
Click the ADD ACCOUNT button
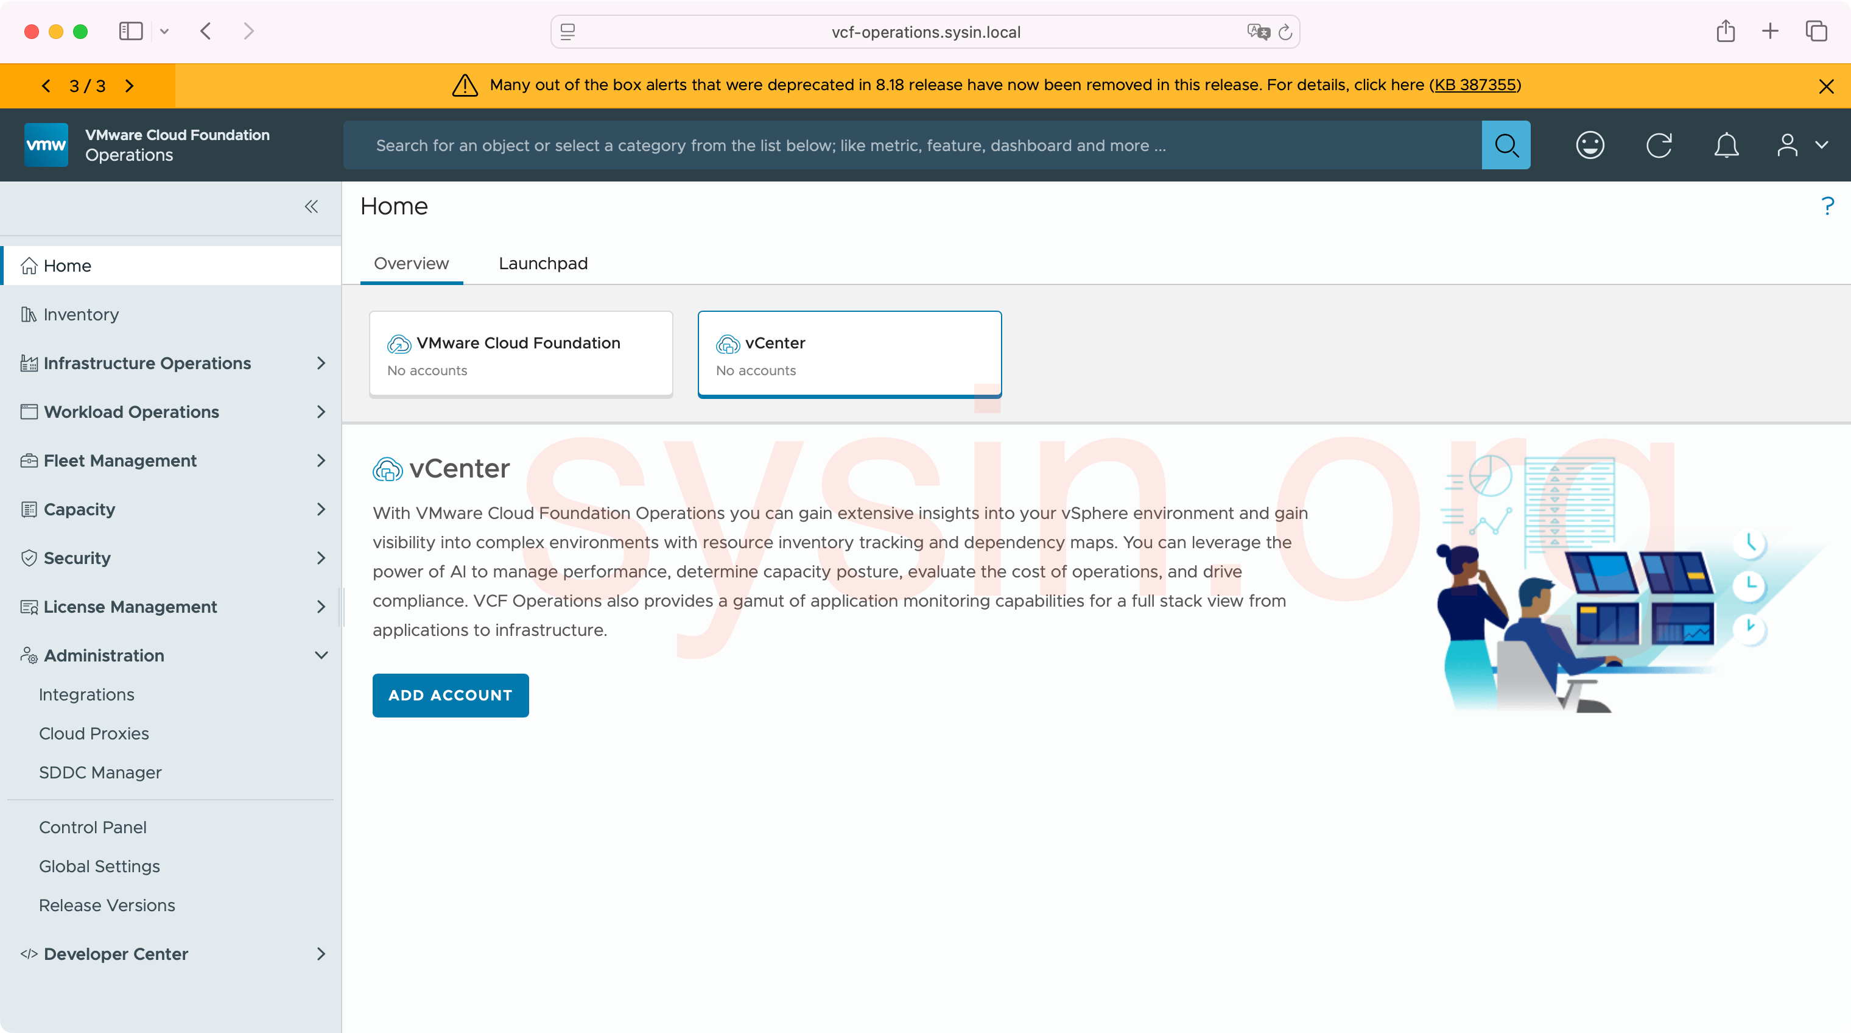tap(451, 695)
